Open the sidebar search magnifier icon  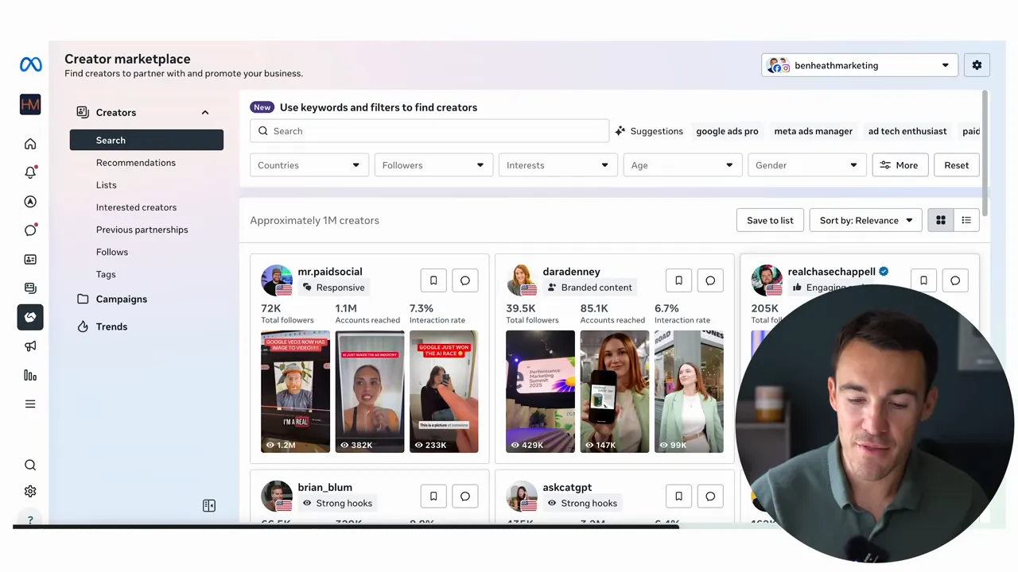(30, 464)
